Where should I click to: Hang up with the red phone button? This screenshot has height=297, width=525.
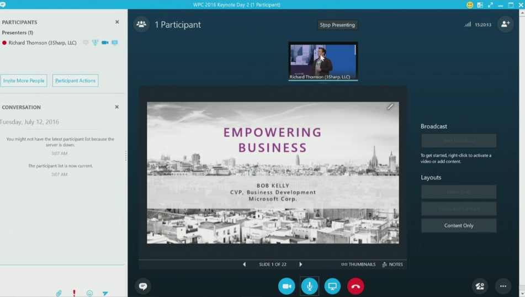356,286
